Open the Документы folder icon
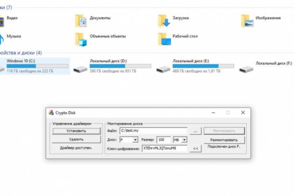The height and width of the screenshot is (196, 294). tap(81, 21)
